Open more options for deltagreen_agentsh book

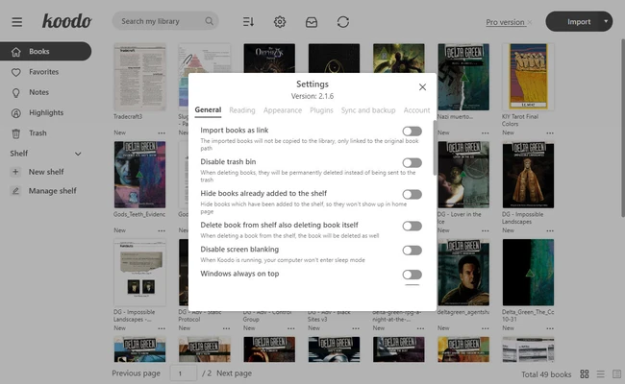click(x=485, y=328)
